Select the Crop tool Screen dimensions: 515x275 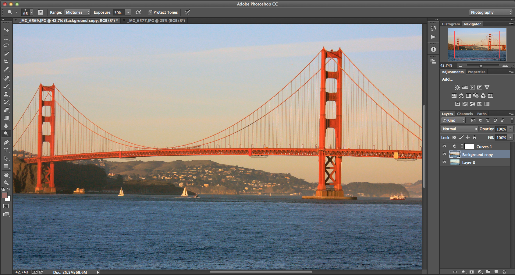(x=6, y=61)
